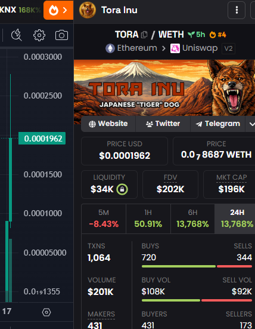Click the red sell volume bar
The width and height of the screenshot is (255, 329).
(x=227, y=300)
